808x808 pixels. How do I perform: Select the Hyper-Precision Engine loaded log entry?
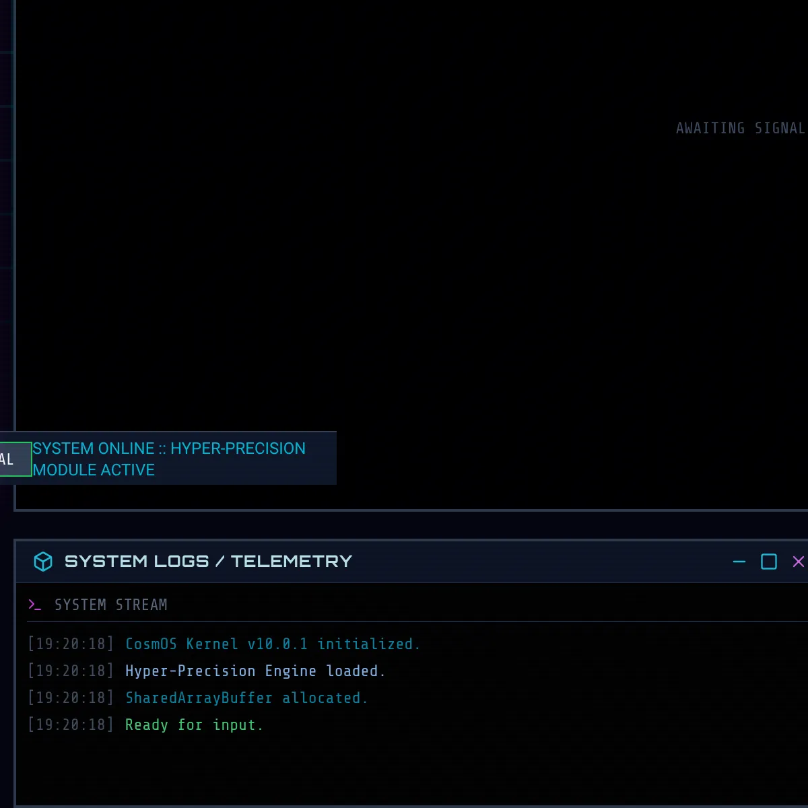[255, 671]
